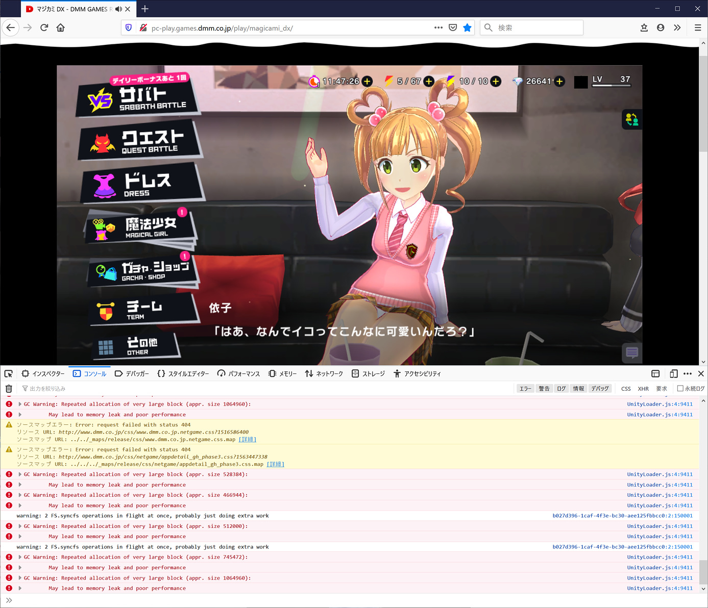Expand GC Warning entry with size 745472

tap(20, 558)
